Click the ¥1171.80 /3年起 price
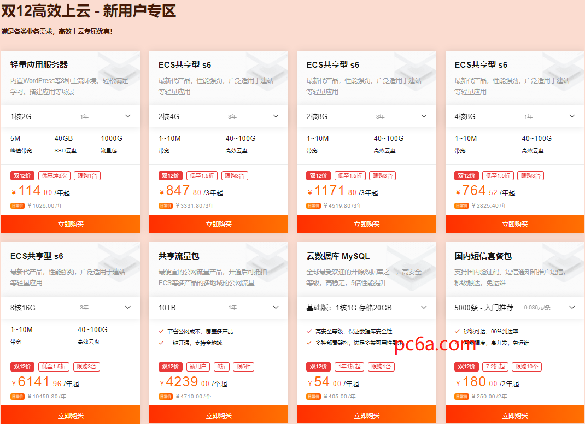This screenshot has width=585, height=424. tap(342, 191)
